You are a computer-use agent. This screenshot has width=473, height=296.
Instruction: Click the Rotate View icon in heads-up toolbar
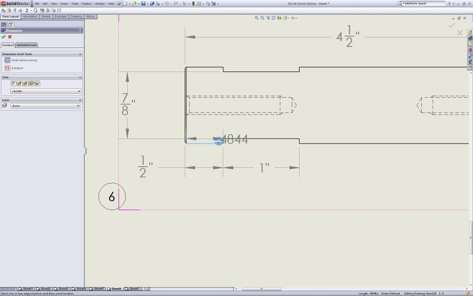[x=273, y=18]
